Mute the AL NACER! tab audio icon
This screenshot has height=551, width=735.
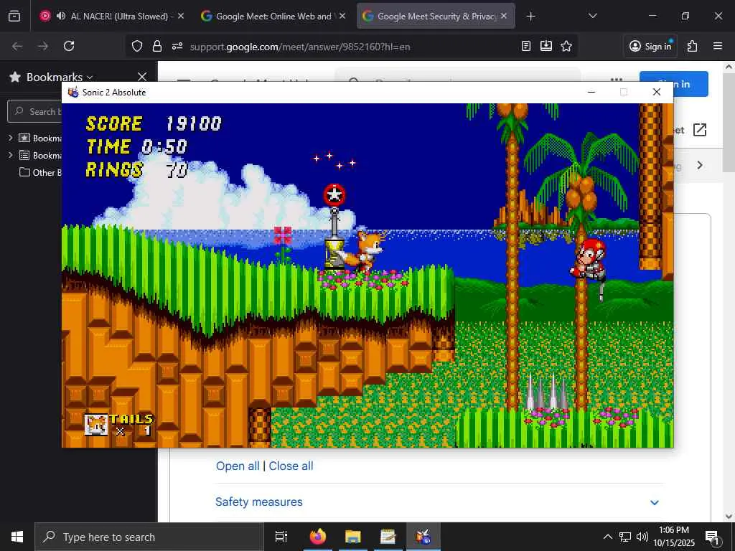point(61,17)
